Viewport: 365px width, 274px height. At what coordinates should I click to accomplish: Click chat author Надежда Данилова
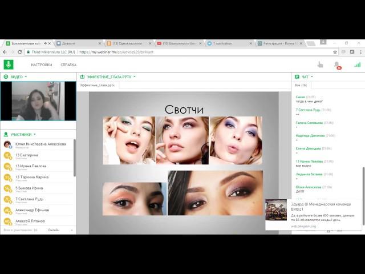tap(310, 135)
